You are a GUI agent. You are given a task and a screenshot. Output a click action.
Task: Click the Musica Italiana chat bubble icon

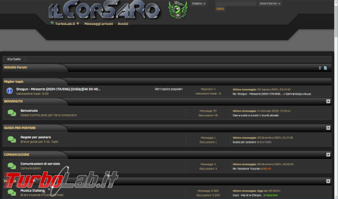(x=12, y=193)
